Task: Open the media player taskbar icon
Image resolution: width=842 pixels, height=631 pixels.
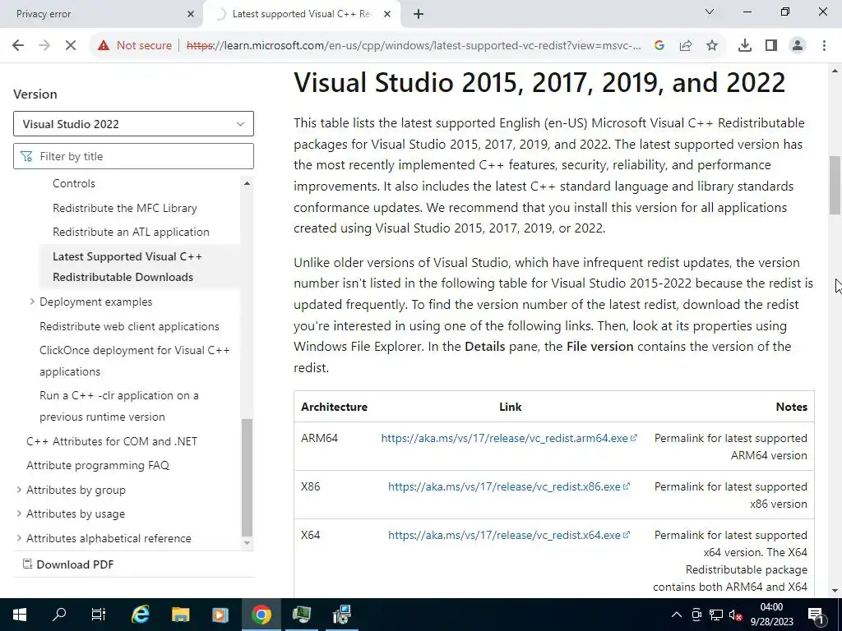Action: pos(220,615)
